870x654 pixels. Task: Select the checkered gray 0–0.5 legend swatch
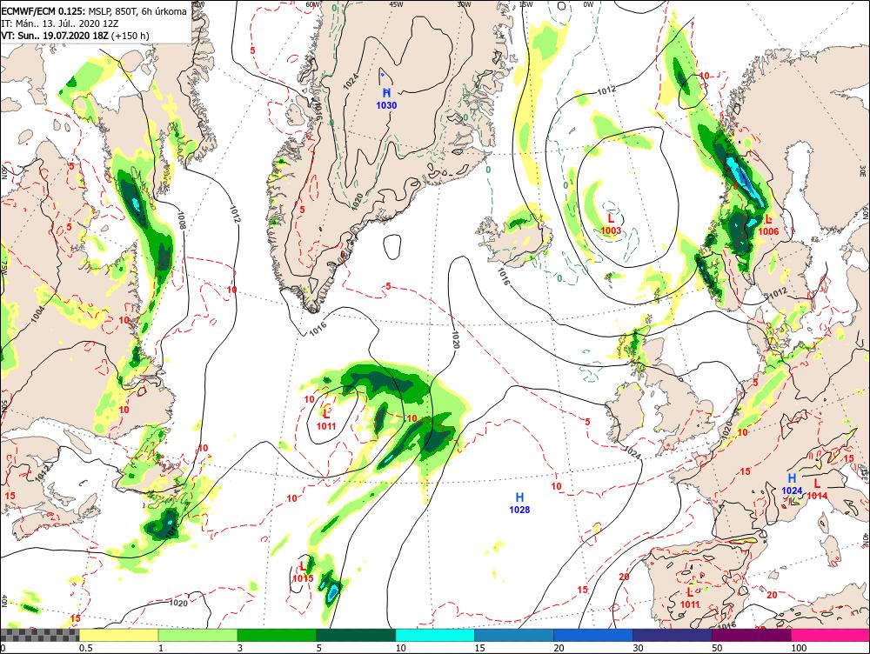(39, 635)
